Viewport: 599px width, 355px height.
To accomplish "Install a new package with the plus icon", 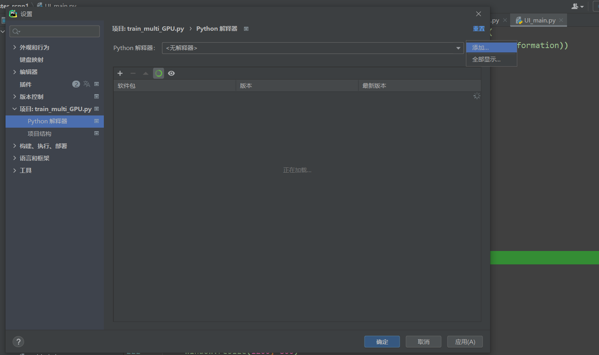I will click(x=120, y=73).
